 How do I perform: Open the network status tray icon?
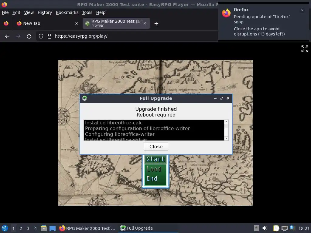(x=284, y=228)
